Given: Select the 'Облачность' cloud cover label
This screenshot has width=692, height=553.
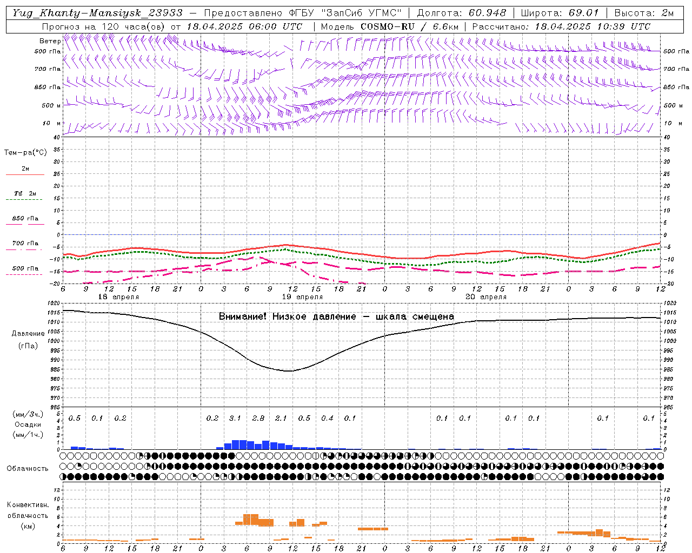Looking at the screenshot, I should pyautogui.click(x=28, y=469).
